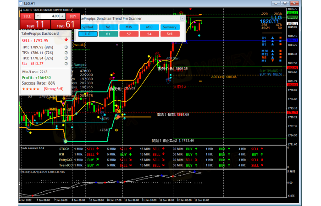This screenshot has width=321, height=206.
Task: Click the info icon beside TP1
Action: [x=66, y=47]
